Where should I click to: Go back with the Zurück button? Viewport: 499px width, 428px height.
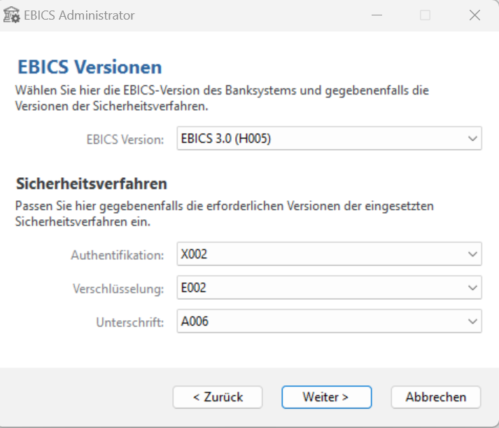pos(218,396)
